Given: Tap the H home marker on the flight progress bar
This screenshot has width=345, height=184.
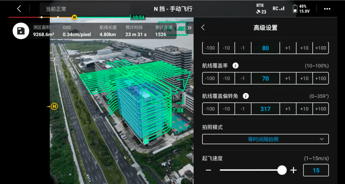Looking at the screenshot, I should coord(74,17).
